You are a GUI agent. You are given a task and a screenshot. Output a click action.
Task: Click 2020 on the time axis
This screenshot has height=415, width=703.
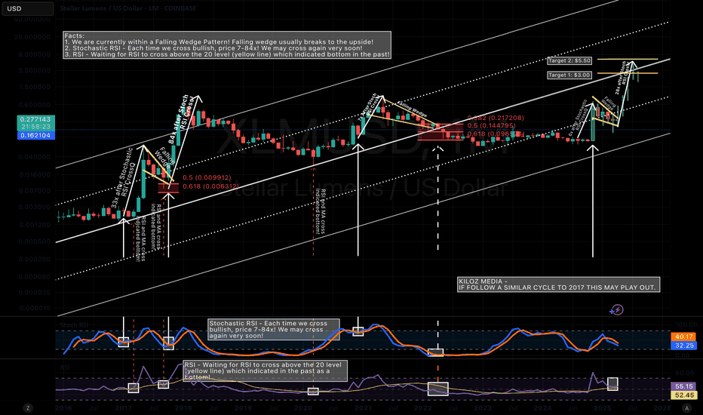point(303,407)
